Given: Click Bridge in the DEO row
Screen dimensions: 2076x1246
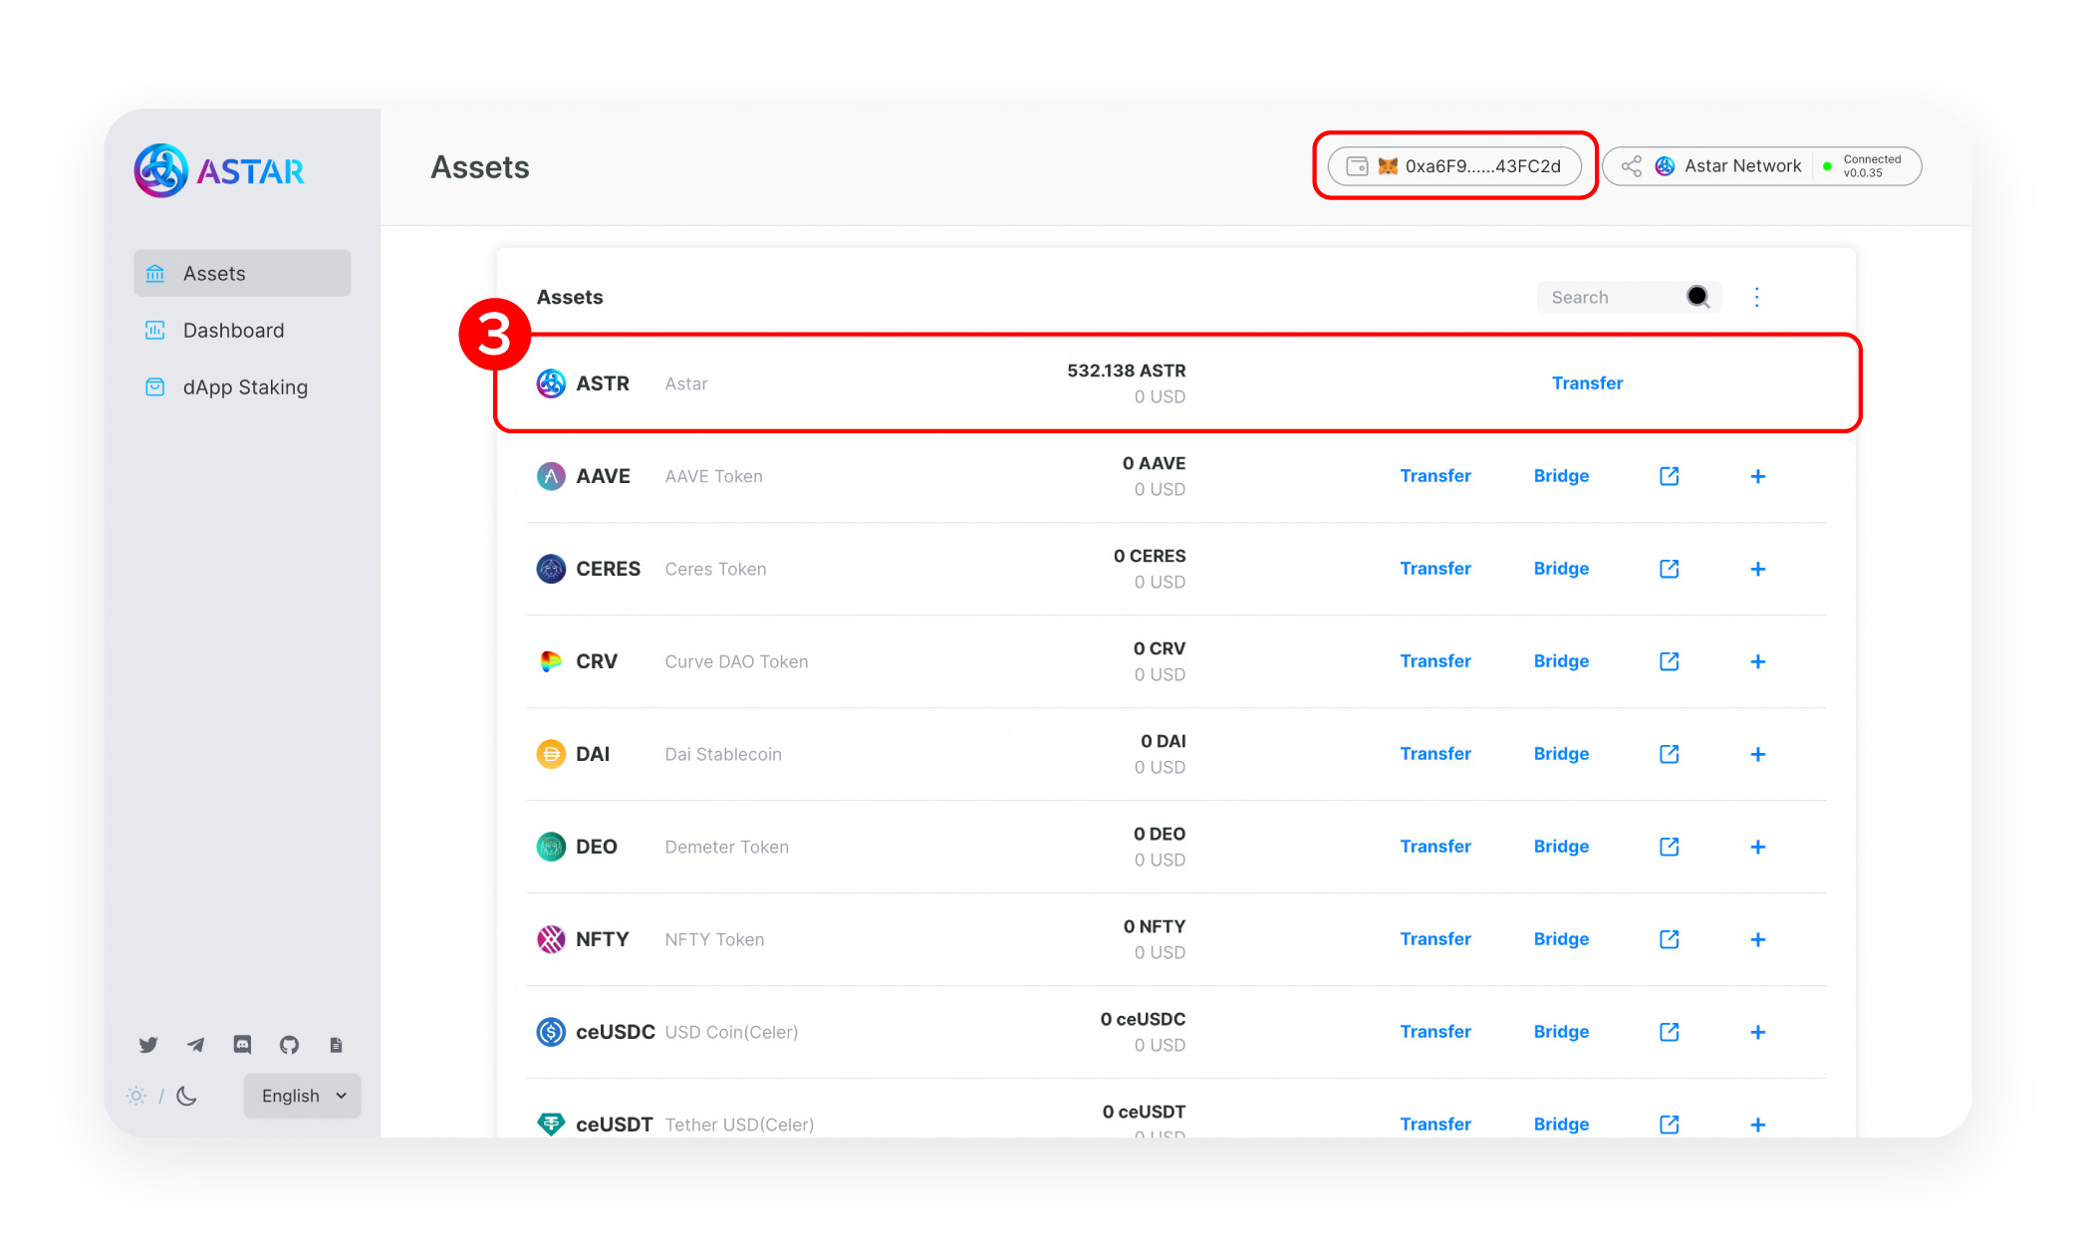Looking at the screenshot, I should (1561, 847).
